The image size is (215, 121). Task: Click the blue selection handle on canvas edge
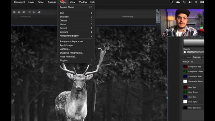tap(167, 98)
